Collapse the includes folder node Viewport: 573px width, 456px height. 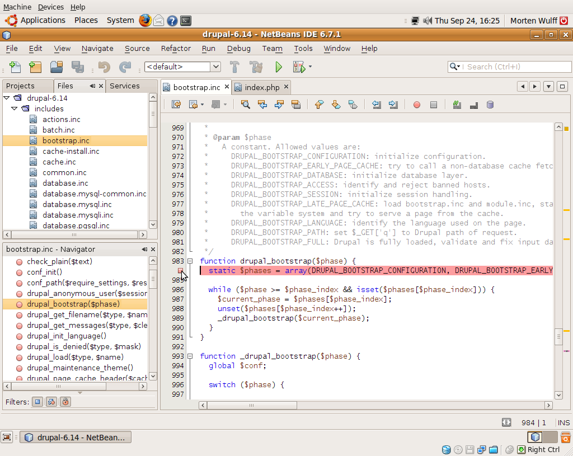pyautogui.click(x=14, y=109)
